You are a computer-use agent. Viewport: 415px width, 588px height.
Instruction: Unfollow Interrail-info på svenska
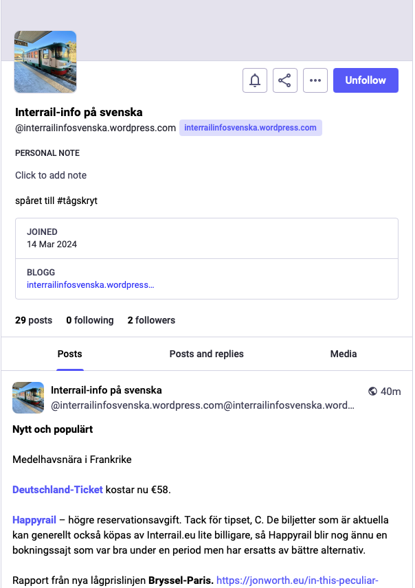pyautogui.click(x=366, y=80)
